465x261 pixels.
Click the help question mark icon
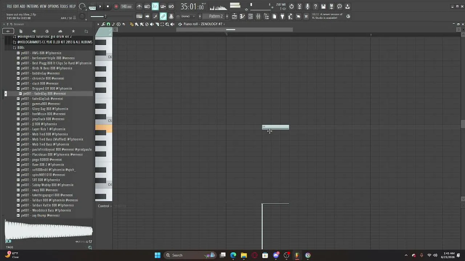(316, 7)
